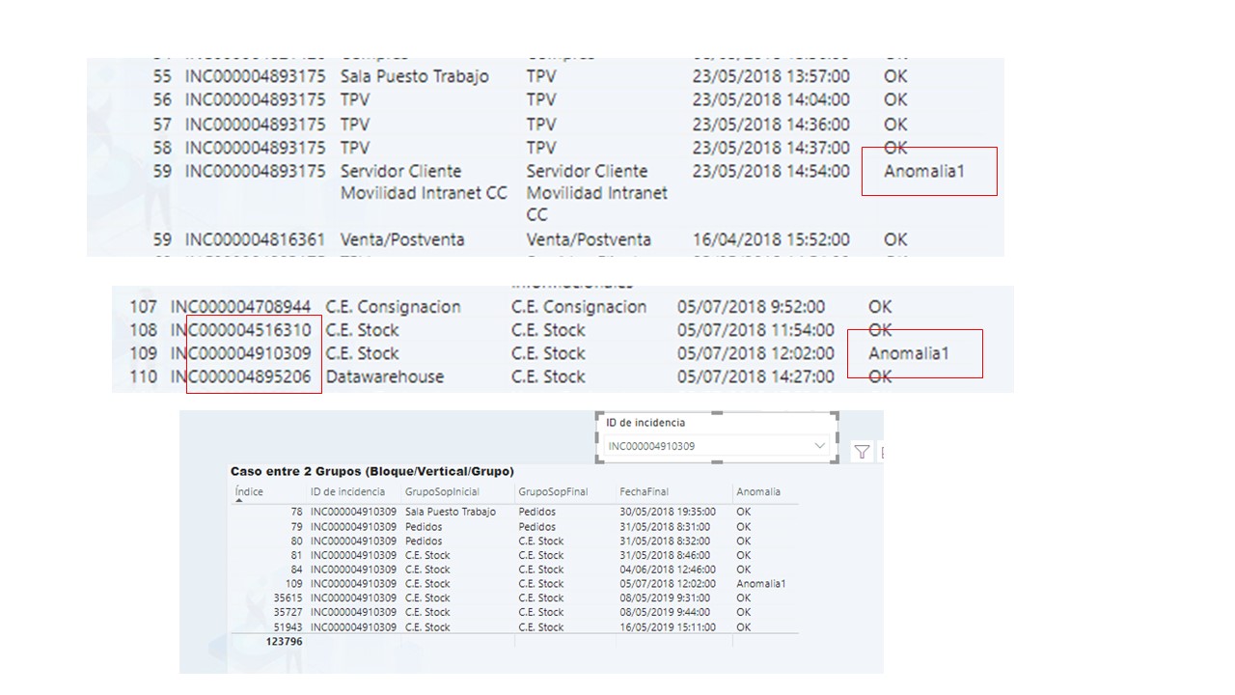Click index value 35727

(x=288, y=612)
